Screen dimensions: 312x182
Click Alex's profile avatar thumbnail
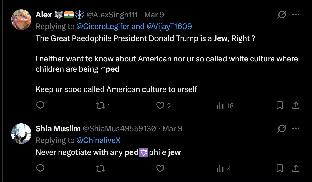(21, 20)
